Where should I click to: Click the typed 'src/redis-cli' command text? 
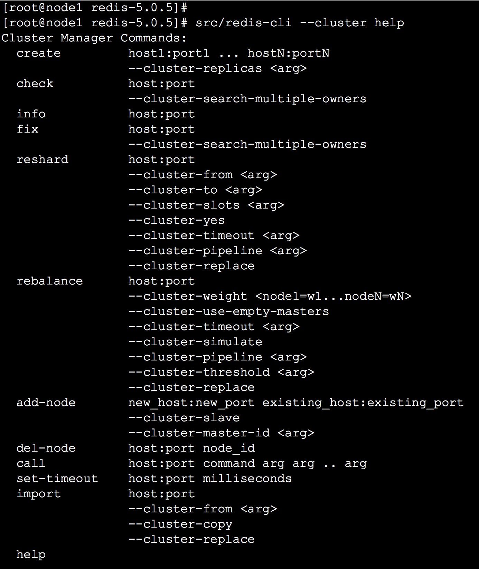point(244,23)
